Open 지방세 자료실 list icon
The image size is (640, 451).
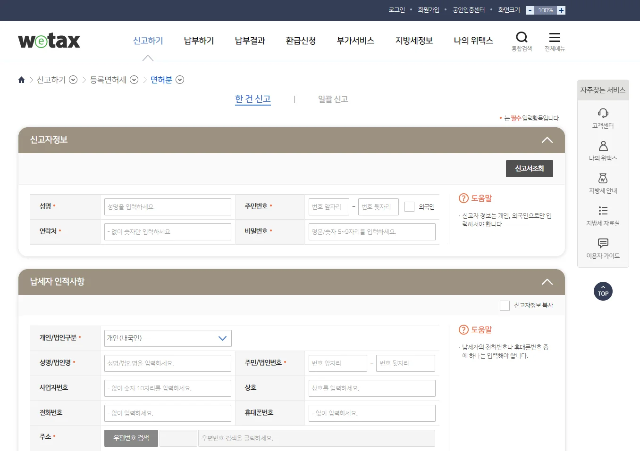point(603,211)
